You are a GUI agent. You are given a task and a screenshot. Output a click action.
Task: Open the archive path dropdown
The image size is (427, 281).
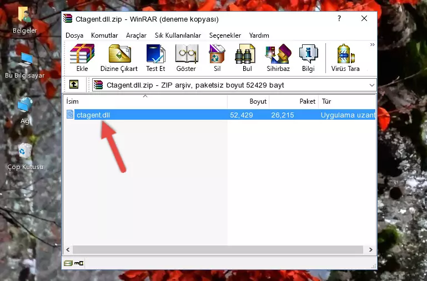point(371,85)
